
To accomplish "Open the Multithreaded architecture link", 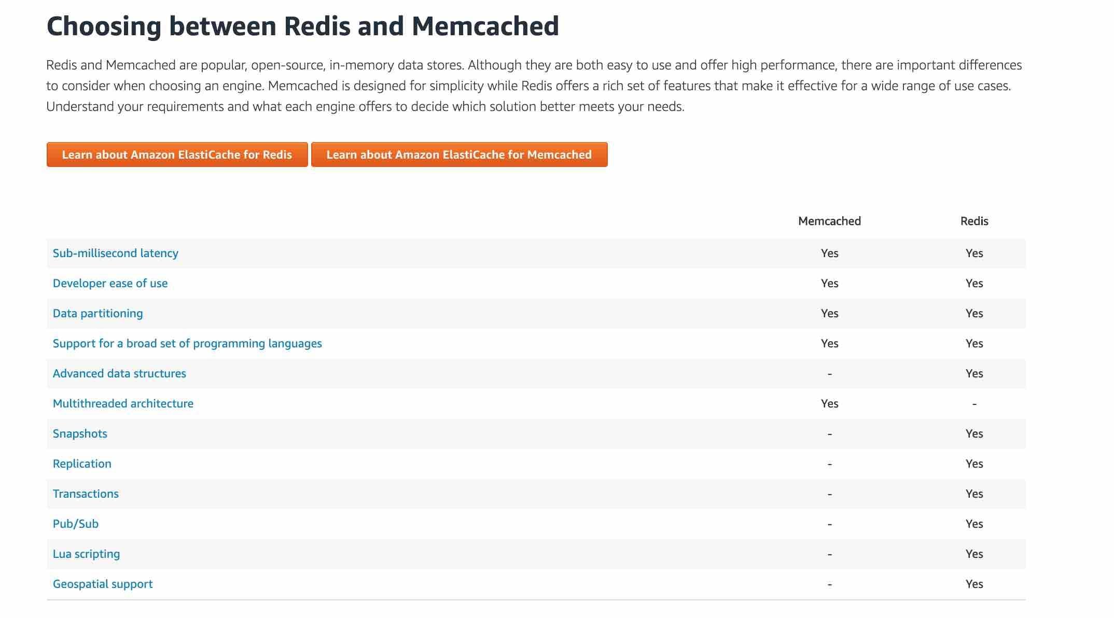I will click(x=123, y=403).
